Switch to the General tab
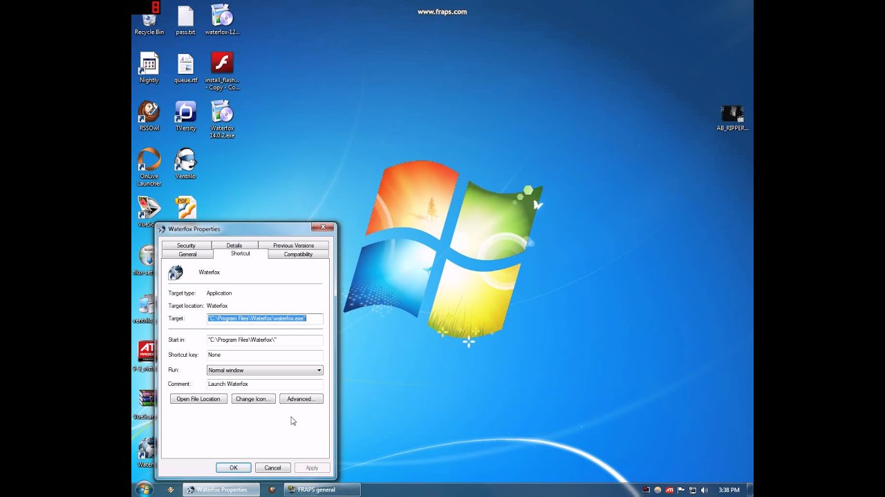Screen dimensions: 885x497 (x=187, y=254)
